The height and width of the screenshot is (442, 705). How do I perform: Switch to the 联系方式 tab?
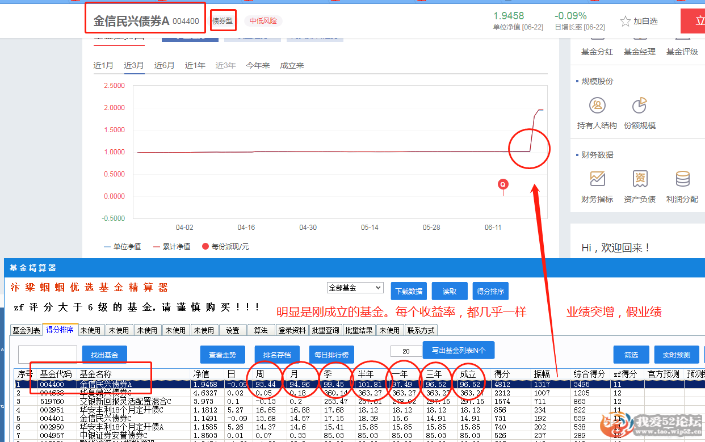tap(421, 330)
